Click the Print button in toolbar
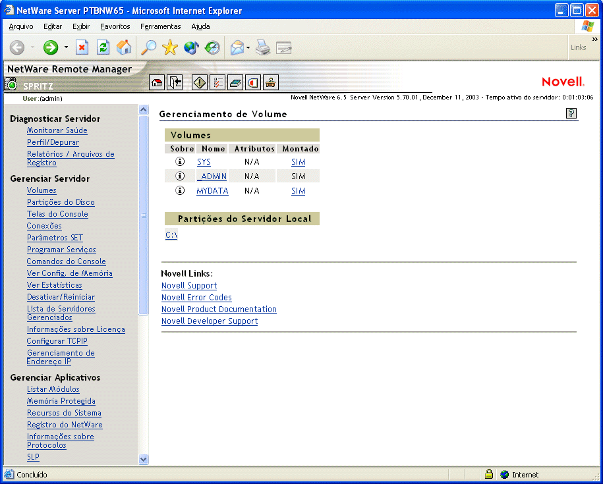Image resolution: width=603 pixels, height=484 pixels. [x=263, y=47]
